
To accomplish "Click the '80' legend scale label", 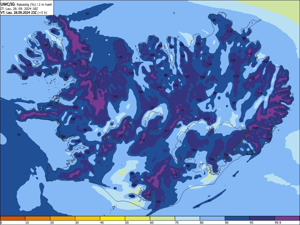I will 202,223.
